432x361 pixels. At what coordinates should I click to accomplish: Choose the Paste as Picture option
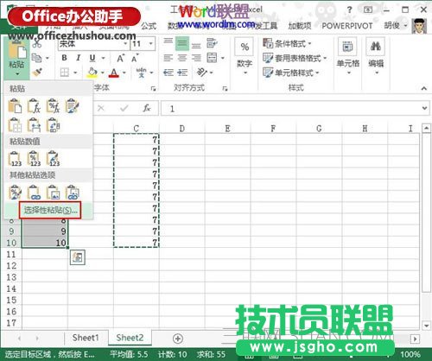point(54,192)
